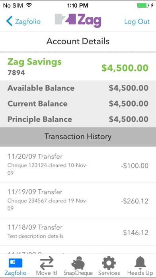Open the Services gear icon
The width and height of the screenshot is (156, 278).
pyautogui.click(x=109, y=263)
